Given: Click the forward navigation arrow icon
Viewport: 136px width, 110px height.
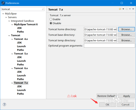Looking at the screenshot, I should (127, 9).
